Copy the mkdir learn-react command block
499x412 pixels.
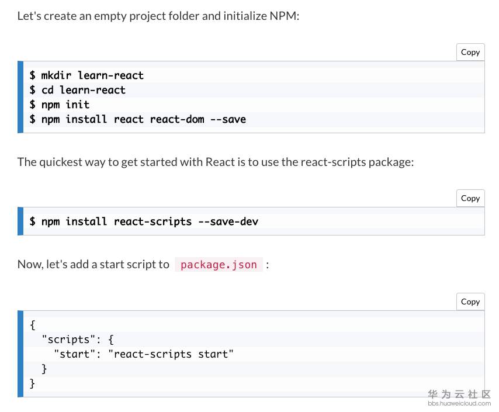470,52
